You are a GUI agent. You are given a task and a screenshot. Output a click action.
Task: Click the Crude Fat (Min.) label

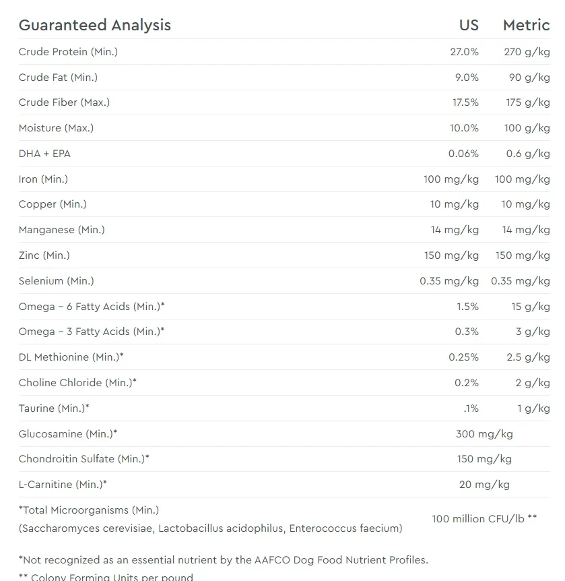pyautogui.click(x=58, y=78)
